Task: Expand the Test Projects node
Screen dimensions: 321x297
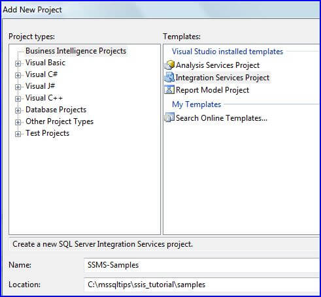Action: (18, 134)
